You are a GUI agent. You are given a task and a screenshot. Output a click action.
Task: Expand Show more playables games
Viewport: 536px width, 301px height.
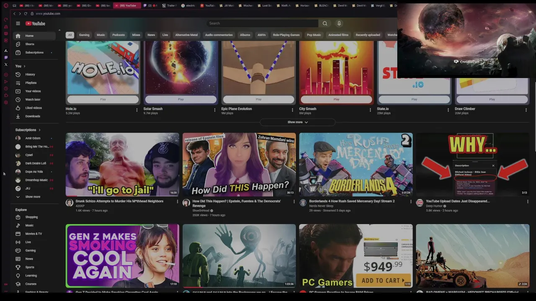pyautogui.click(x=298, y=122)
